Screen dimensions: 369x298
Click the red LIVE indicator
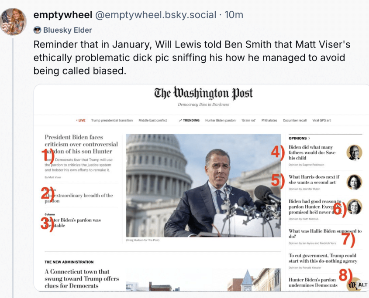pos(81,120)
